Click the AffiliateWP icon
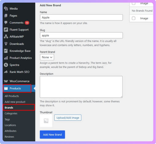 [x=6, y=37]
